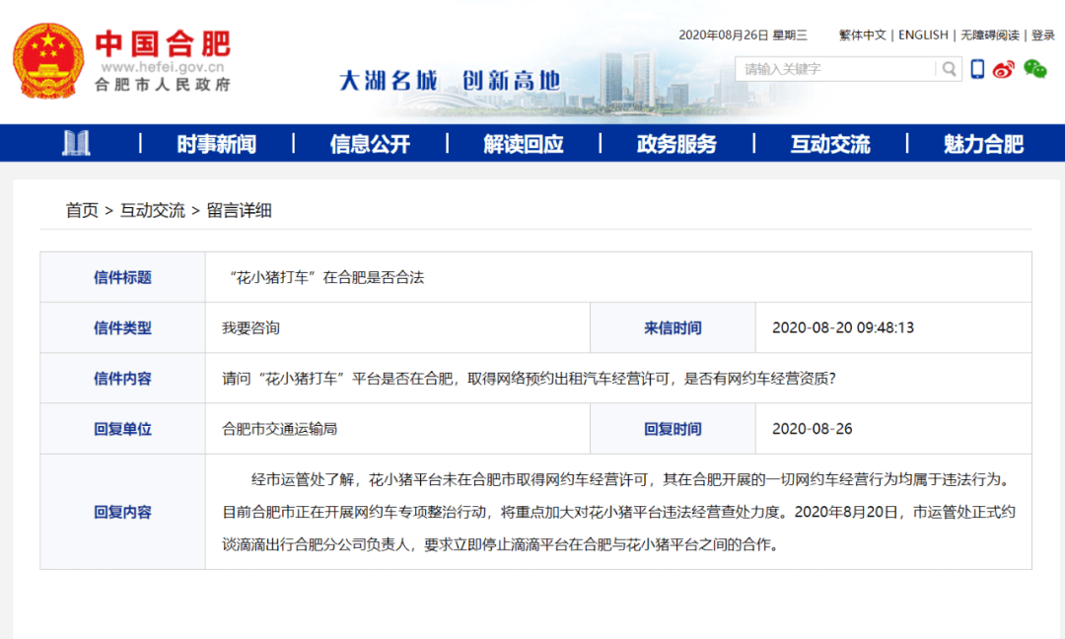
Task: Switch to ENGLISH version
Action: [923, 35]
